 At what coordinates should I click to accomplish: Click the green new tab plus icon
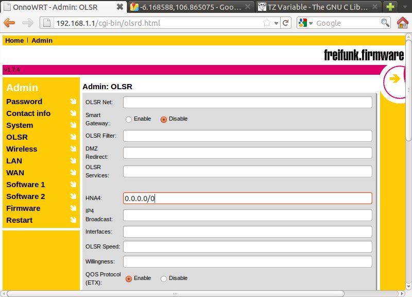[390, 7]
